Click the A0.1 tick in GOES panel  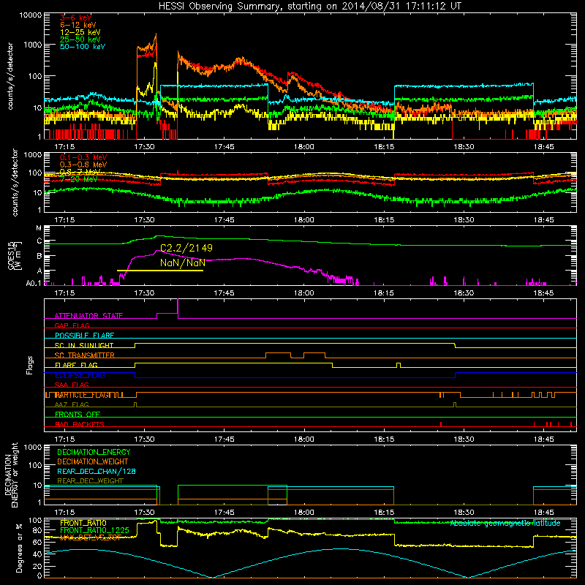(34, 283)
